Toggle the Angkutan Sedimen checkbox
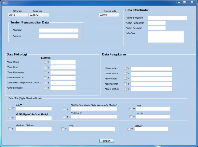Image resolution: width=198 pixels, height=147 pixels. pyautogui.click(x=10, y=129)
